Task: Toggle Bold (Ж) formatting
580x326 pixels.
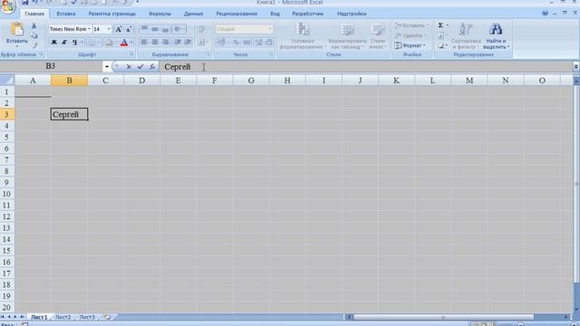Action: [53, 43]
